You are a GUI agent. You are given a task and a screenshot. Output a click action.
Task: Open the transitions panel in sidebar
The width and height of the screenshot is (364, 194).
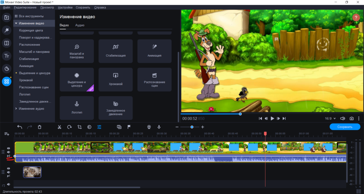[7, 43]
